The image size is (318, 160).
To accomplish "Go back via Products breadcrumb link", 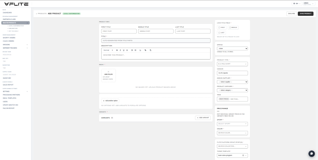I will (x=42, y=14).
